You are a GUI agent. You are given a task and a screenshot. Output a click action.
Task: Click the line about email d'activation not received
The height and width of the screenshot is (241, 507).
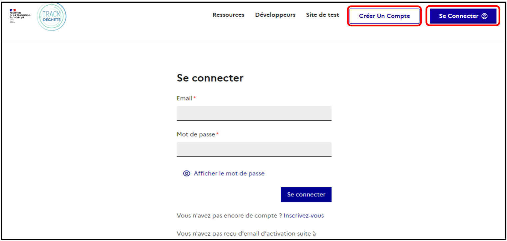(246, 233)
